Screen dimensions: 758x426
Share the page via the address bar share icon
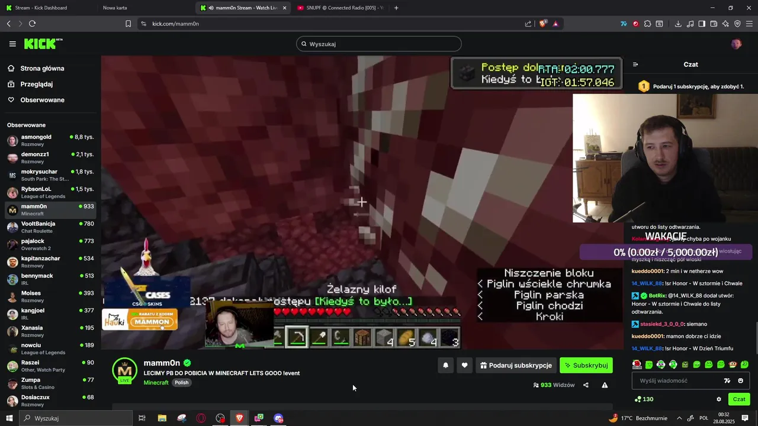point(528,24)
